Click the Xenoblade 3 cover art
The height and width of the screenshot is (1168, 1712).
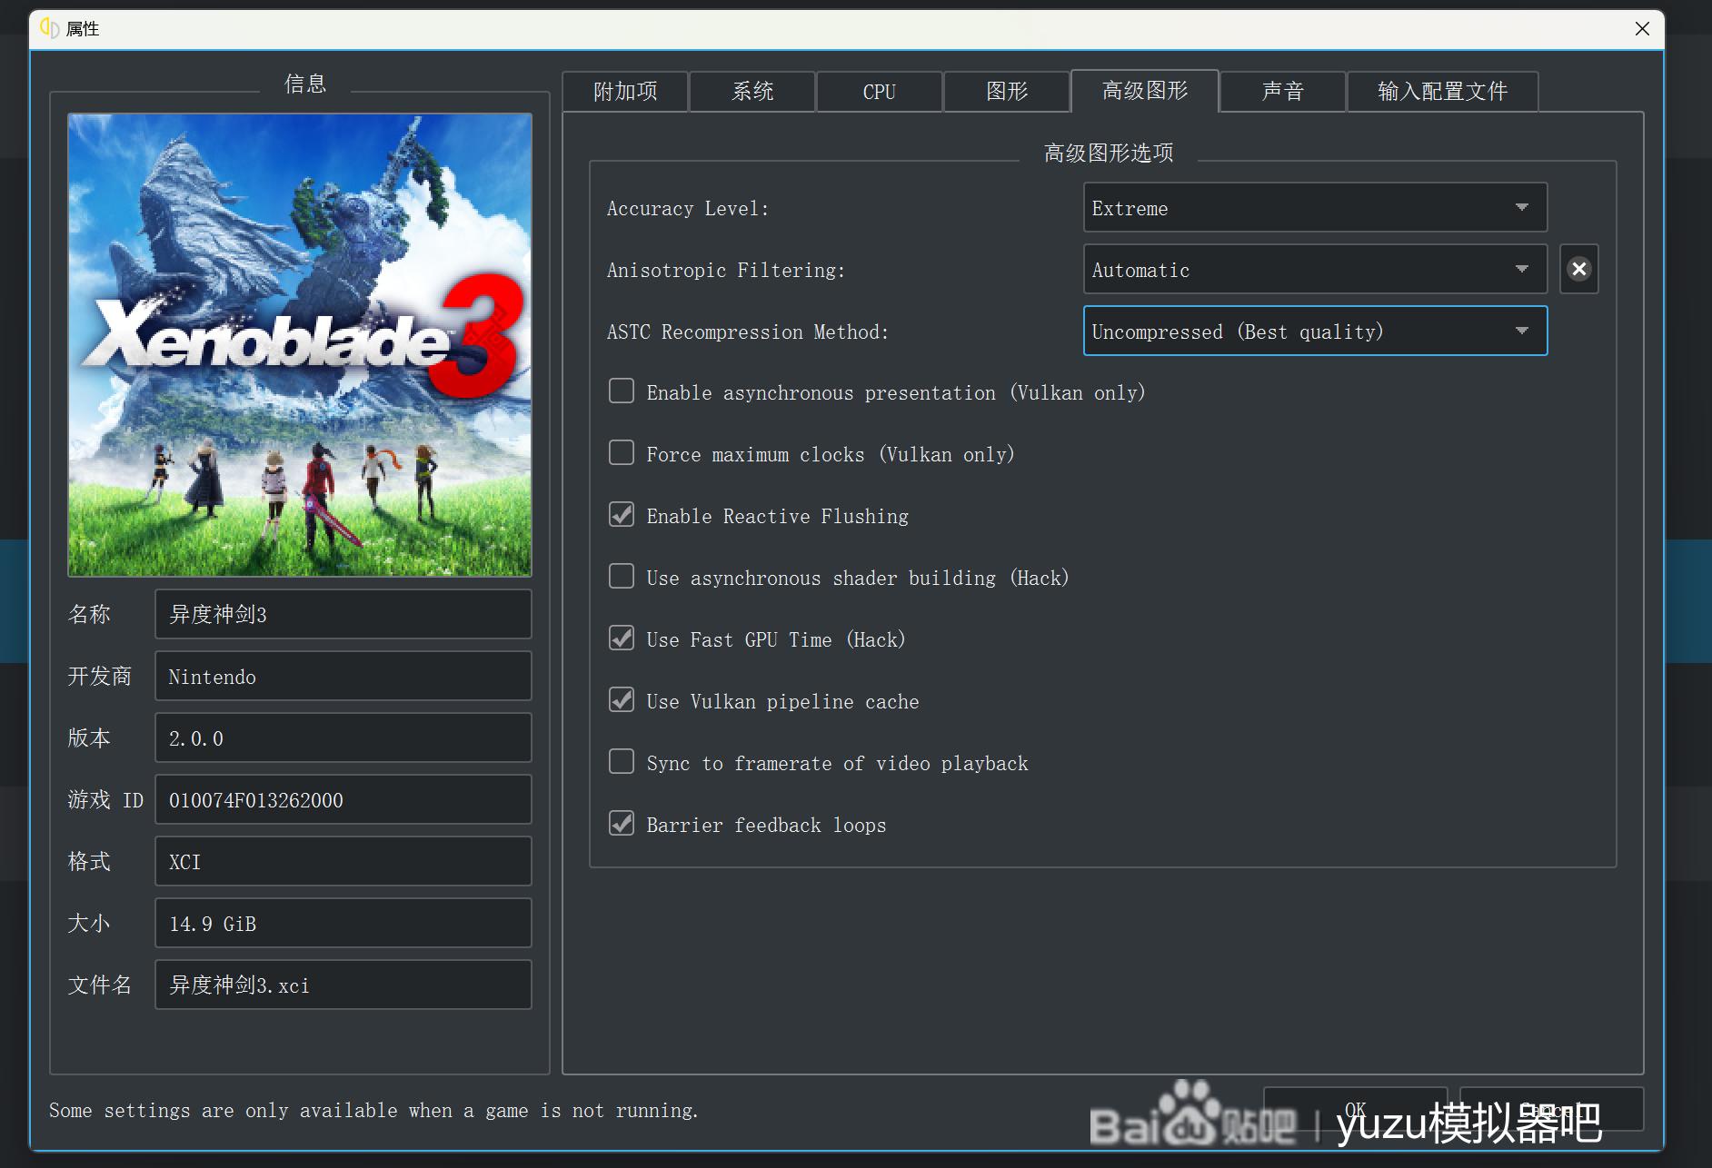point(300,345)
